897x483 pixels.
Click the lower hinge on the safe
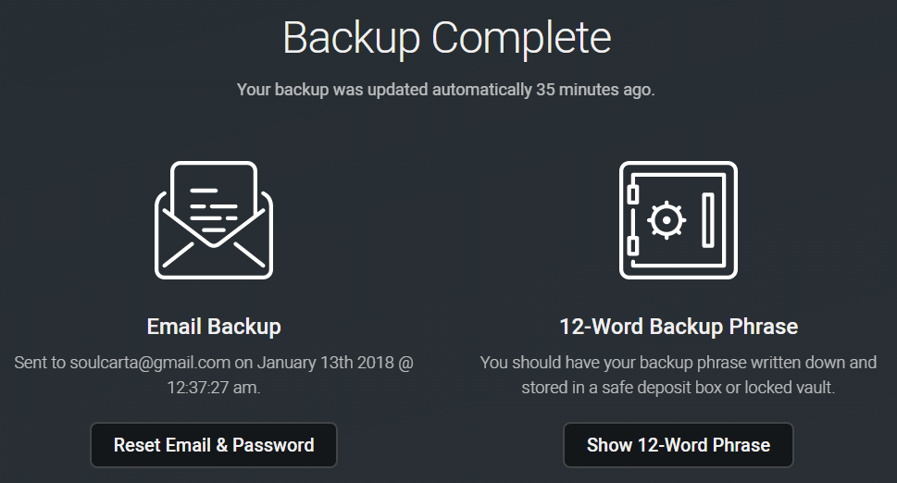point(633,245)
